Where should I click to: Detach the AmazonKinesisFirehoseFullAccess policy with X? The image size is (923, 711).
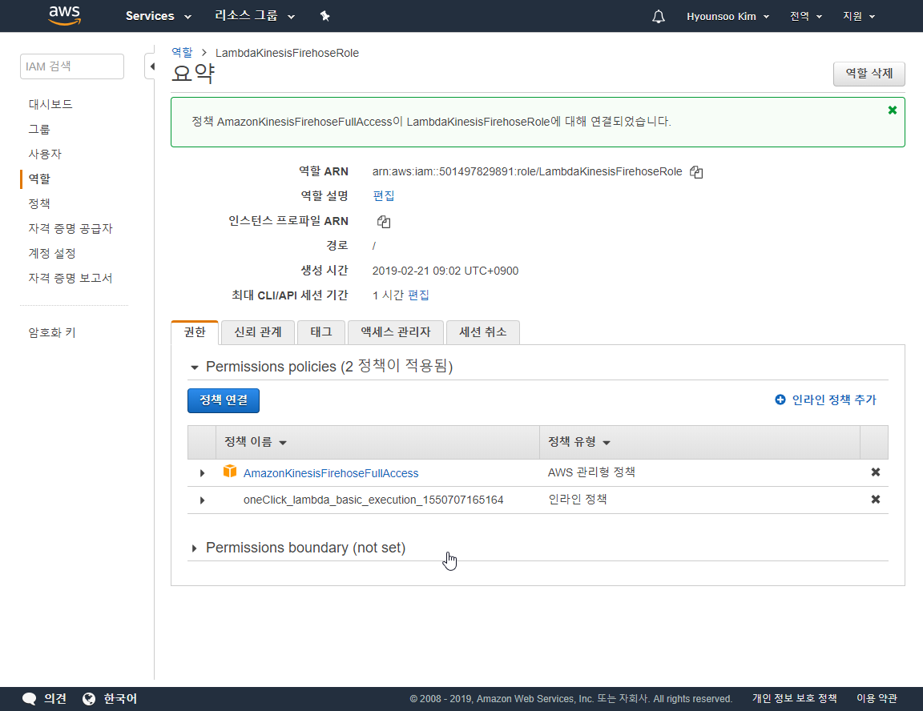(875, 472)
